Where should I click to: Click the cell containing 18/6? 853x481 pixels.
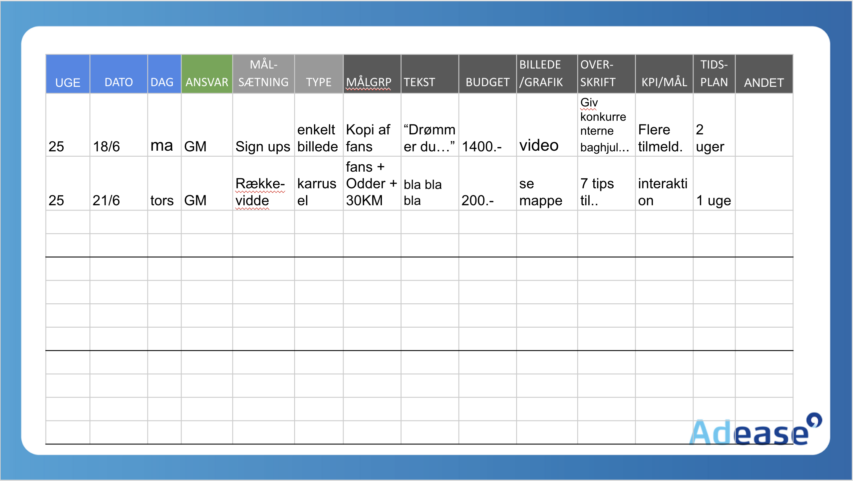point(118,125)
